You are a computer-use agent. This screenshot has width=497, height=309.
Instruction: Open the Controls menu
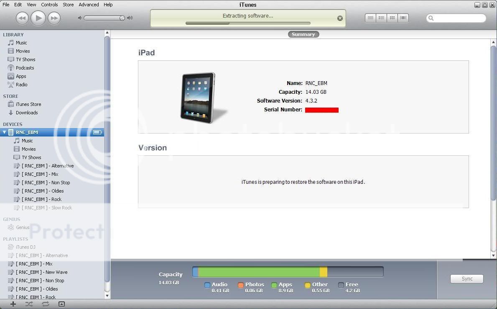click(x=49, y=5)
